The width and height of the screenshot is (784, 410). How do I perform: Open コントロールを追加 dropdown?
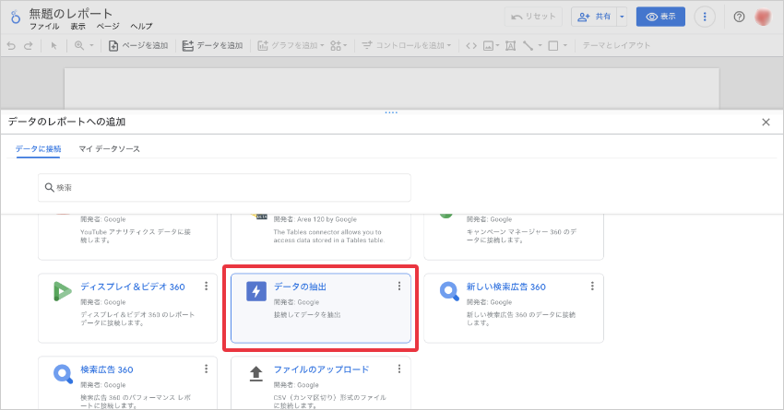pyautogui.click(x=407, y=45)
